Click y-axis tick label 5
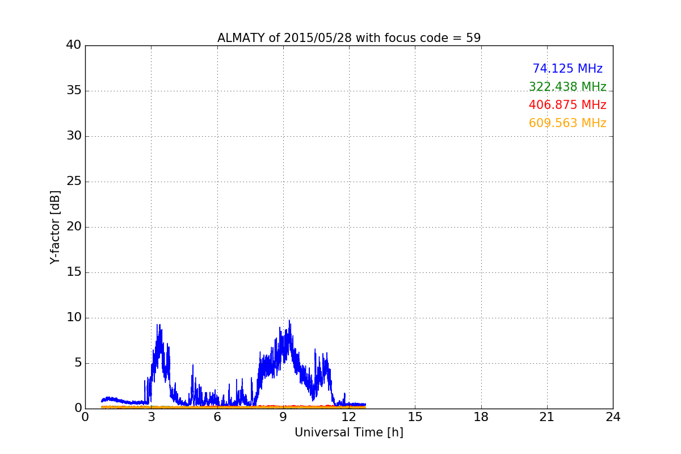The image size is (681, 454). 78,363
